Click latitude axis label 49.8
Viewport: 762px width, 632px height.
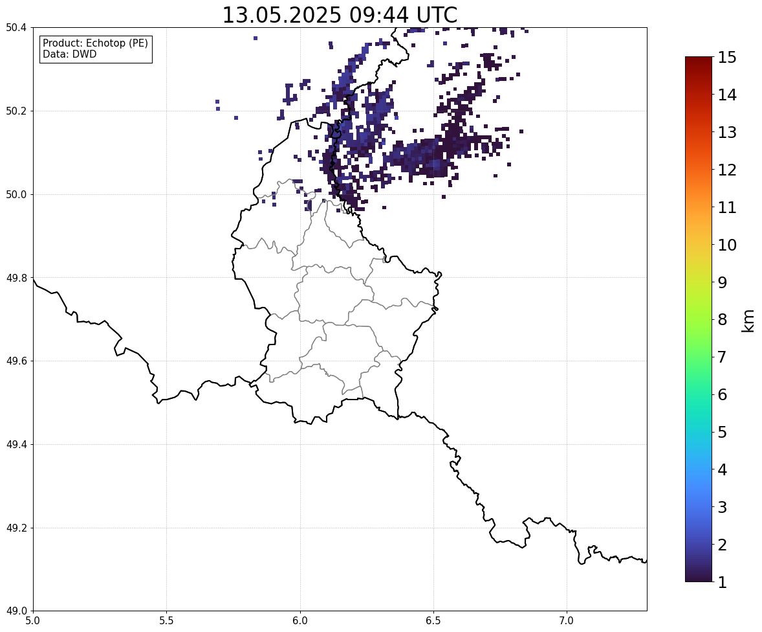click(x=16, y=278)
